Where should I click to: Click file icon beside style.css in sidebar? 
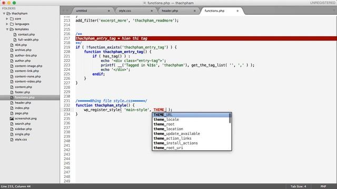12,140
